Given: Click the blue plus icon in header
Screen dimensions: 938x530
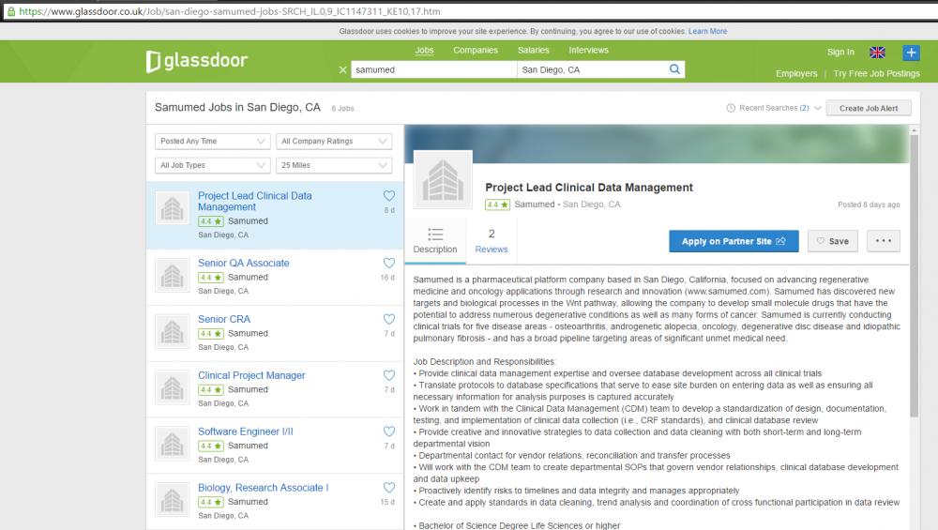Looking at the screenshot, I should (x=911, y=53).
